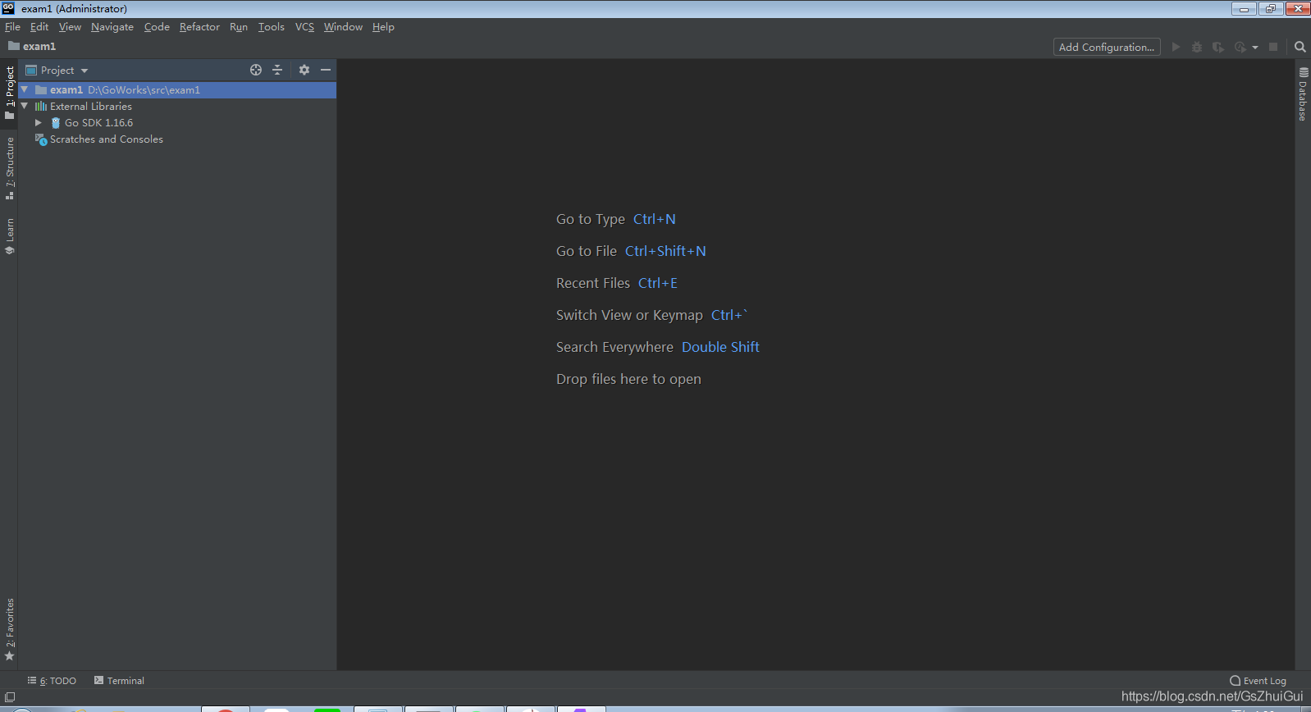
Task: Select Scratches and Consoles node
Action: click(x=107, y=139)
